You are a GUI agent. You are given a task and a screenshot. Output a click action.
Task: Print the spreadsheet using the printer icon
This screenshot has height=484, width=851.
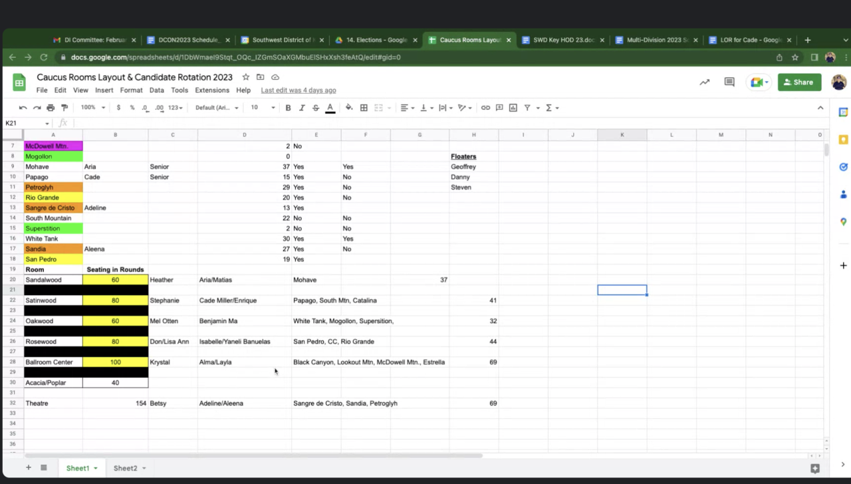coord(51,108)
